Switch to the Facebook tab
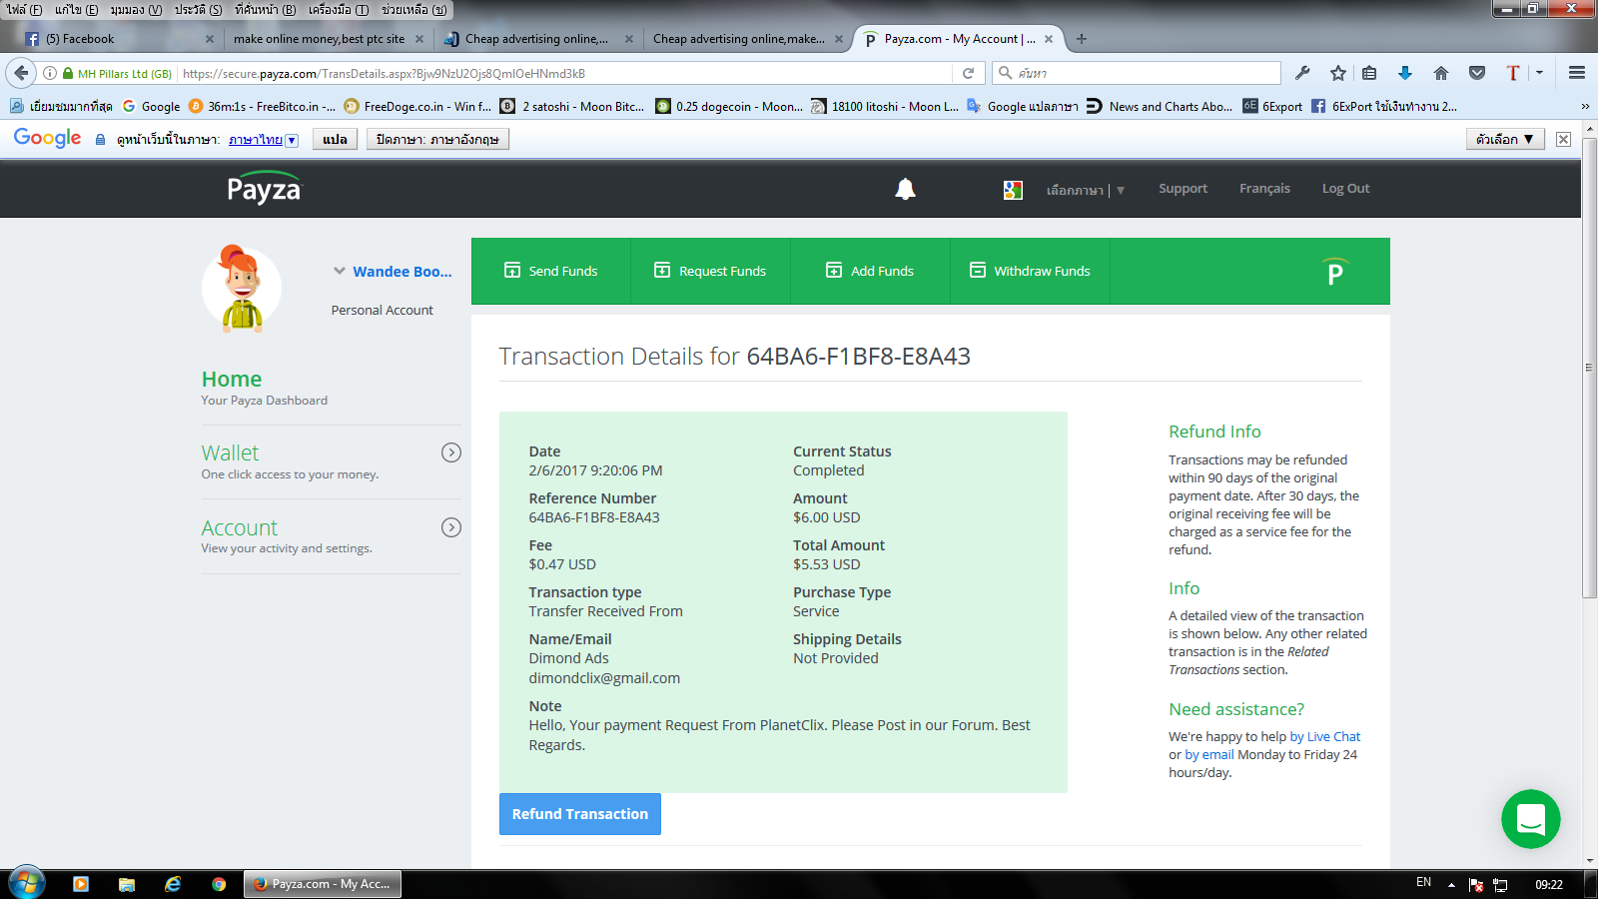Image resolution: width=1598 pixels, height=899 pixels. [x=118, y=39]
